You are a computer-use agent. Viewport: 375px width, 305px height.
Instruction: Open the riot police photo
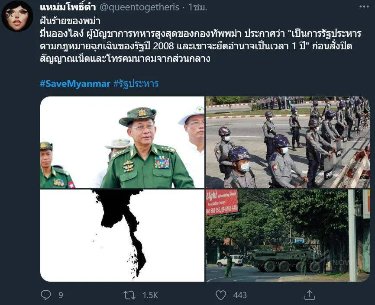point(288,142)
